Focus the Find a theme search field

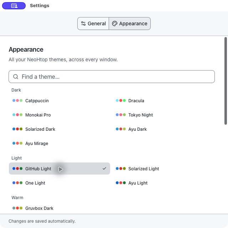tap(112, 77)
